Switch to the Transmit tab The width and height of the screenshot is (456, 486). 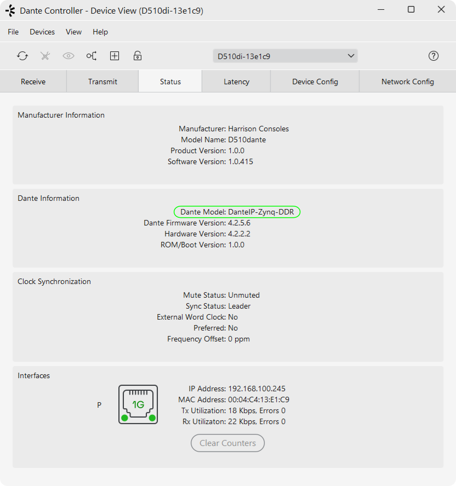tap(102, 82)
